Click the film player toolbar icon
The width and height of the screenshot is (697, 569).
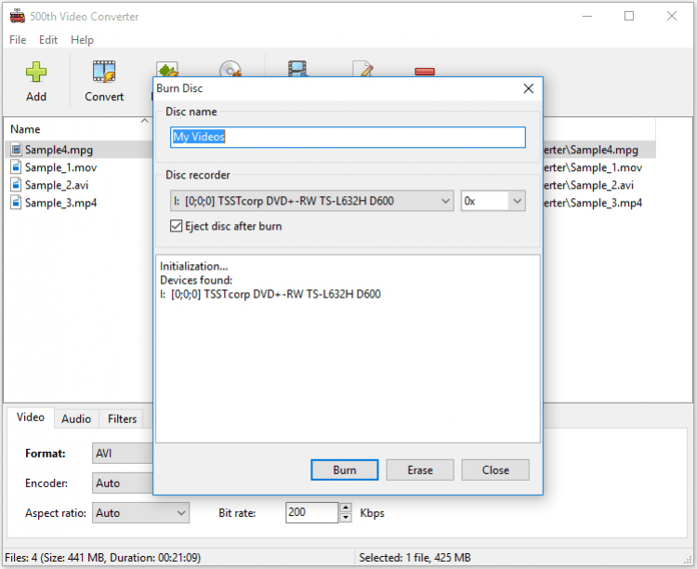[x=297, y=69]
